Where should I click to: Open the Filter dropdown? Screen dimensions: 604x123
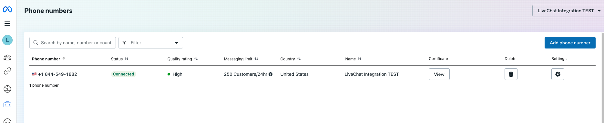(151, 43)
